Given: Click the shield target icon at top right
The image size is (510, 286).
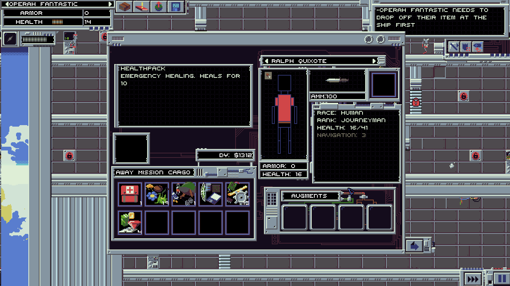Looking at the screenshot, I should pyautogui.click(x=466, y=47).
